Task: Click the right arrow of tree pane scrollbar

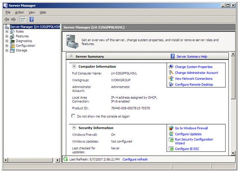Action: 57,160
